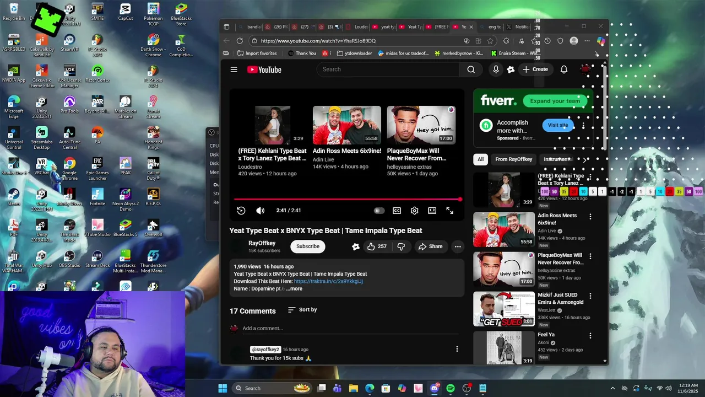Open FL Studio 2024 desktop shortcut next to SteamVR
Screen dimensions: 705x397
[97, 46]
